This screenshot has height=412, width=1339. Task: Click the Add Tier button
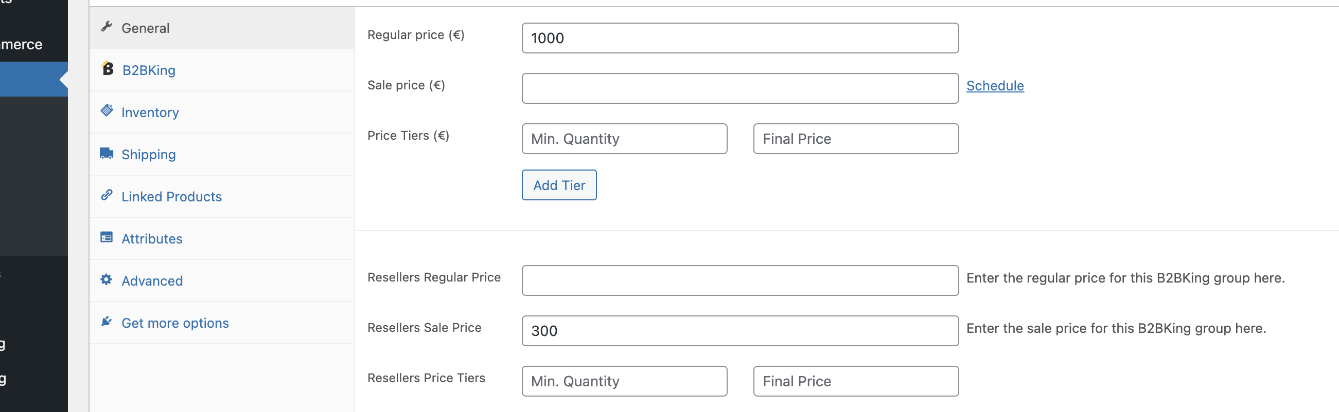point(559,185)
